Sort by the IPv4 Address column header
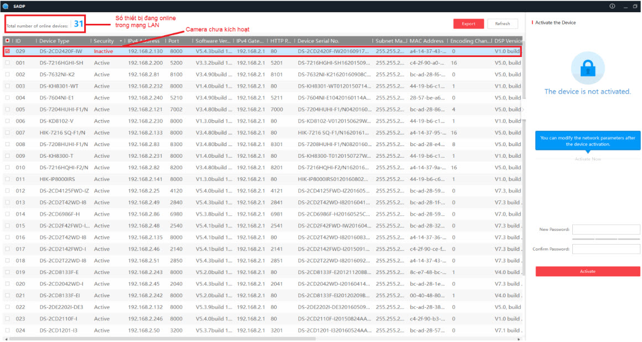The width and height of the screenshot is (642, 342). pyautogui.click(x=144, y=41)
